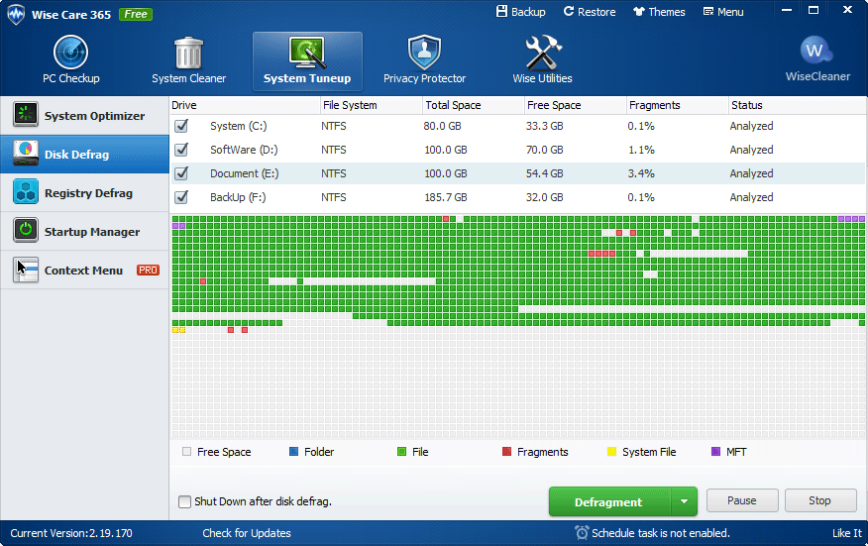
Task: Open the Startup Manager power icon
Action: point(26,232)
